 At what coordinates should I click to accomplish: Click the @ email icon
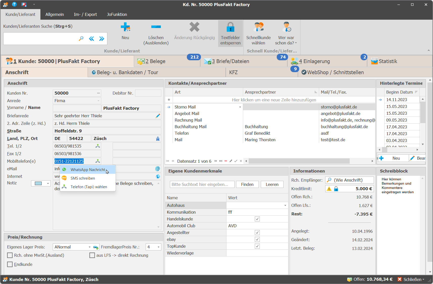(158, 169)
